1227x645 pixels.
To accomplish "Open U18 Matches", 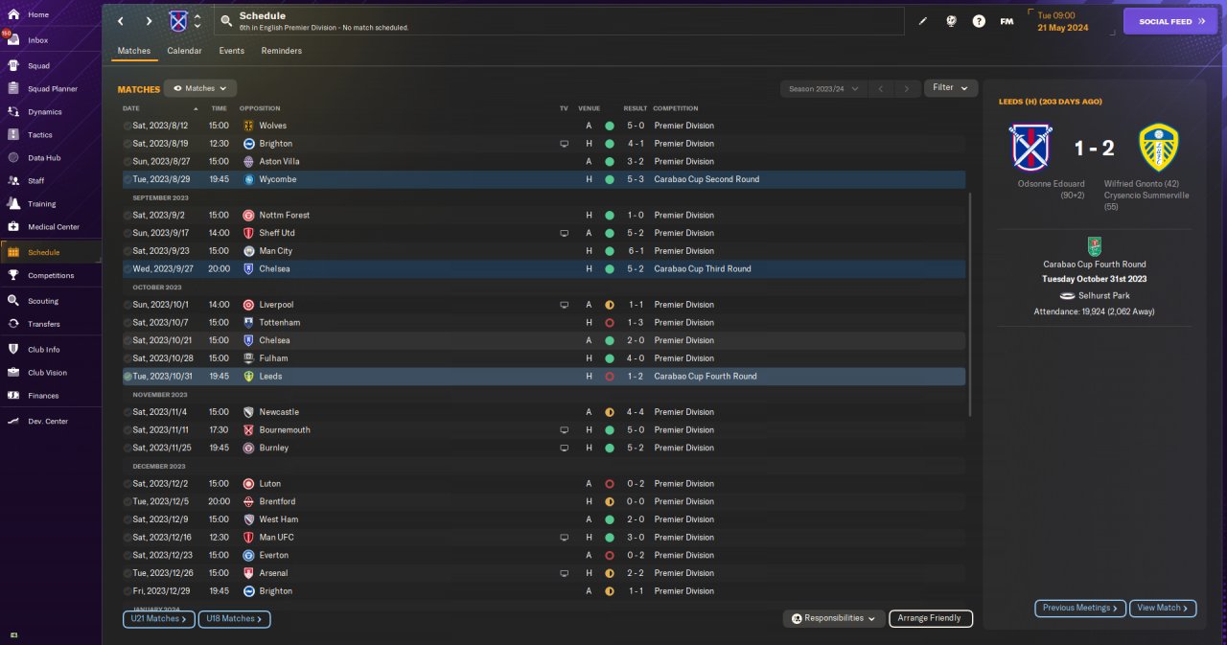I will [235, 619].
